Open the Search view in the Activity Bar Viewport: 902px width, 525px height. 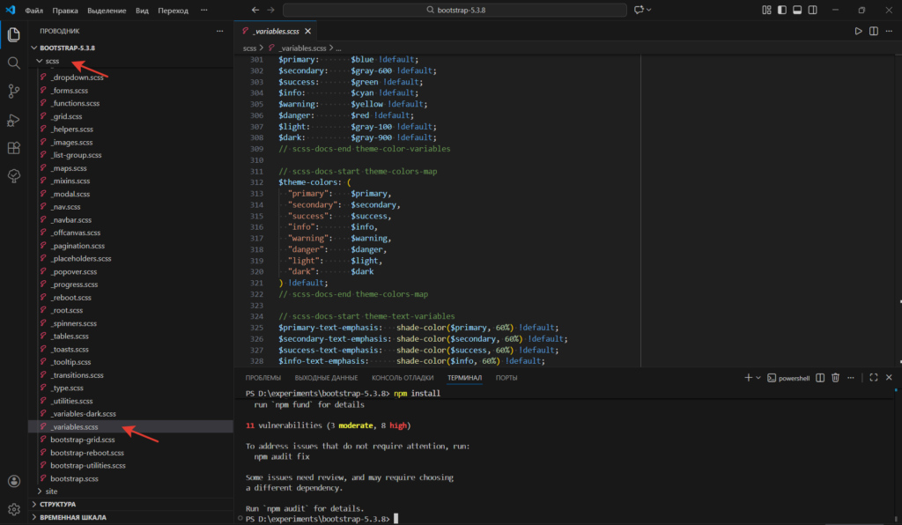click(13, 63)
